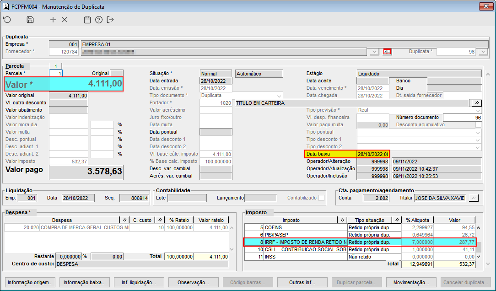This screenshot has width=496, height=291.
Task: Click the exit door arrow icon
Action: pos(110,20)
